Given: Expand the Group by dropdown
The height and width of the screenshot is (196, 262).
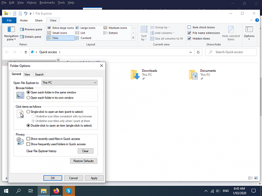Looking at the screenshot, I should [x=161, y=28].
